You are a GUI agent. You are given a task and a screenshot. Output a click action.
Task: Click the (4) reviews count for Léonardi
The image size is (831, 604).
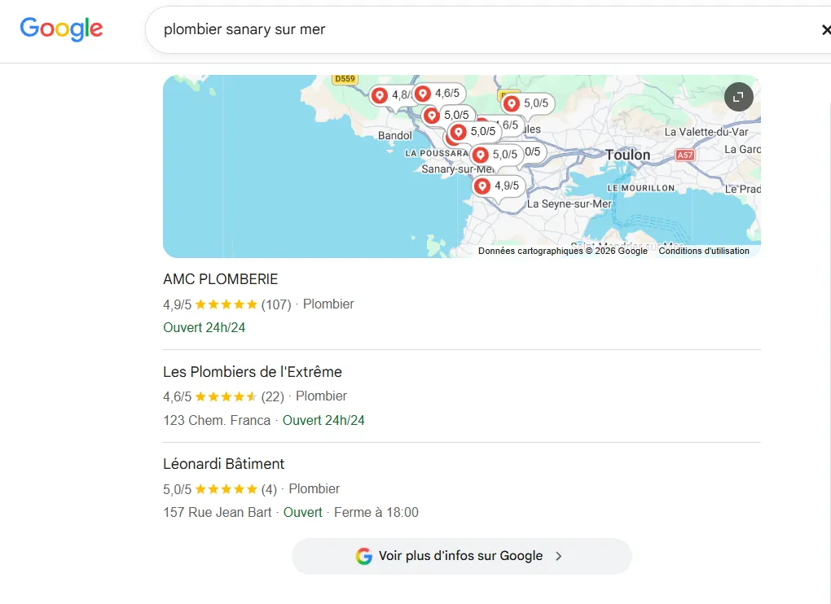point(269,489)
